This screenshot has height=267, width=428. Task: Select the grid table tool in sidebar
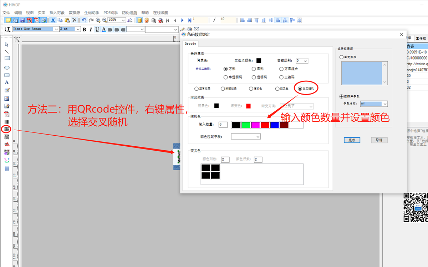point(7,169)
